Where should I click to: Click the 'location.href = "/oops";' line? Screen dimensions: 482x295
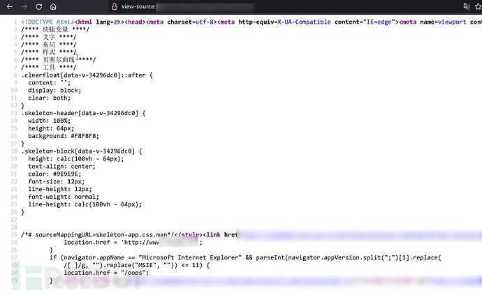click(x=106, y=273)
